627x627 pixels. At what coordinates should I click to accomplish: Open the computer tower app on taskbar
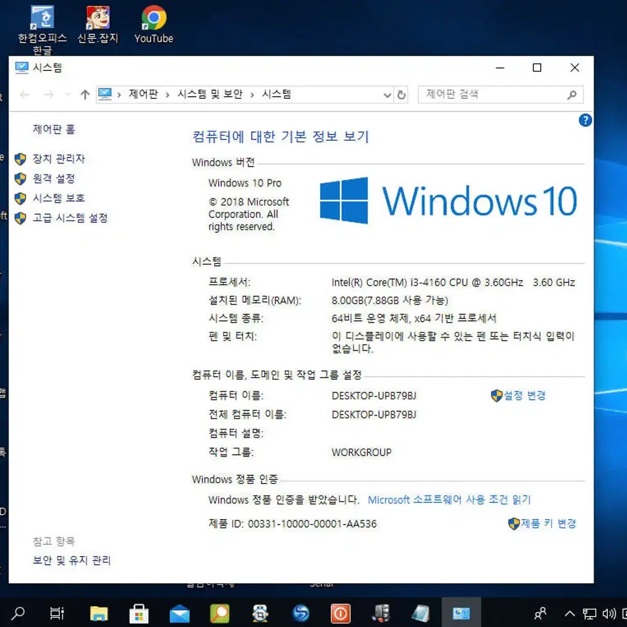coord(381,613)
